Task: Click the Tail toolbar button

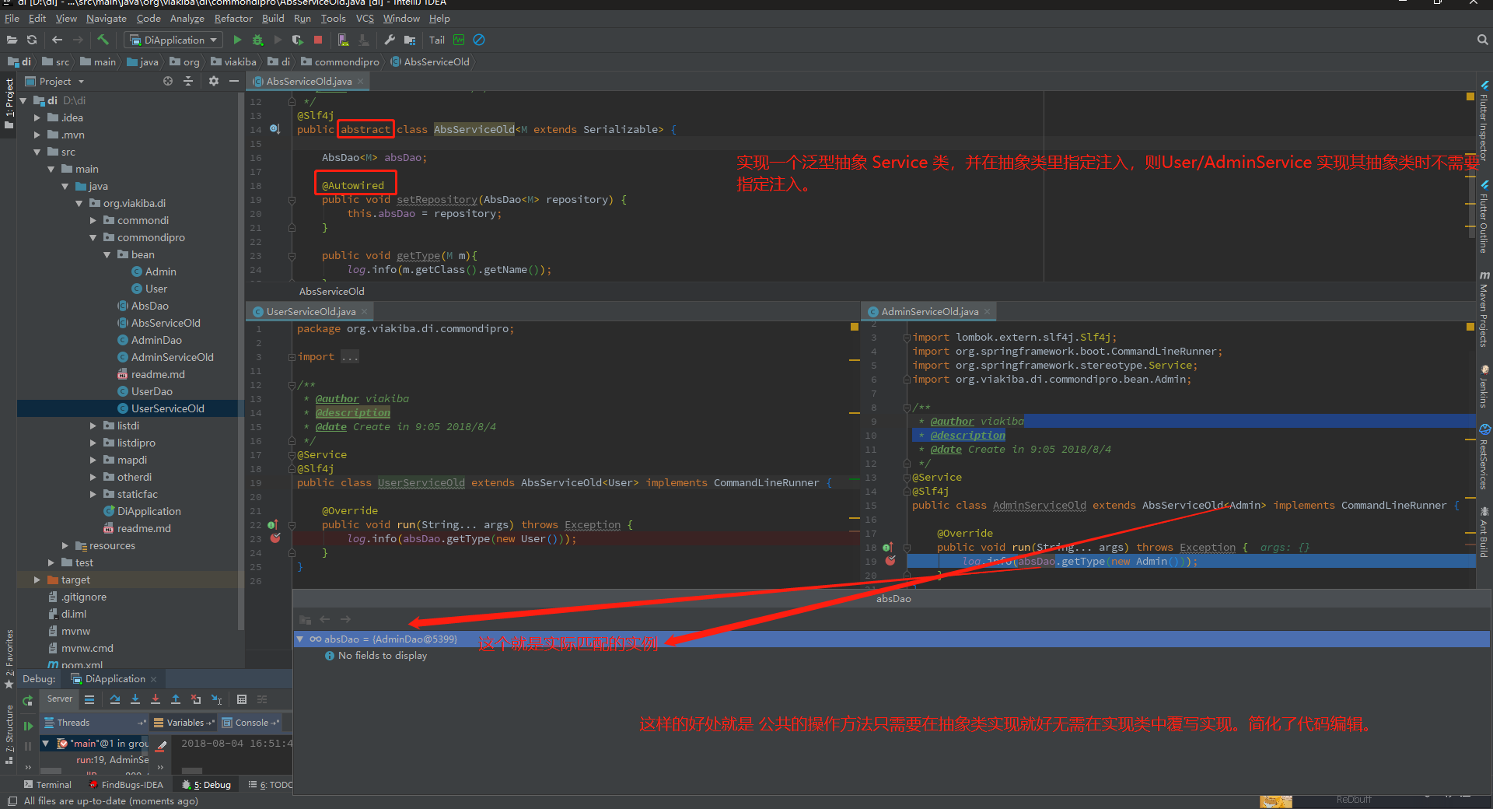Action: click(436, 40)
